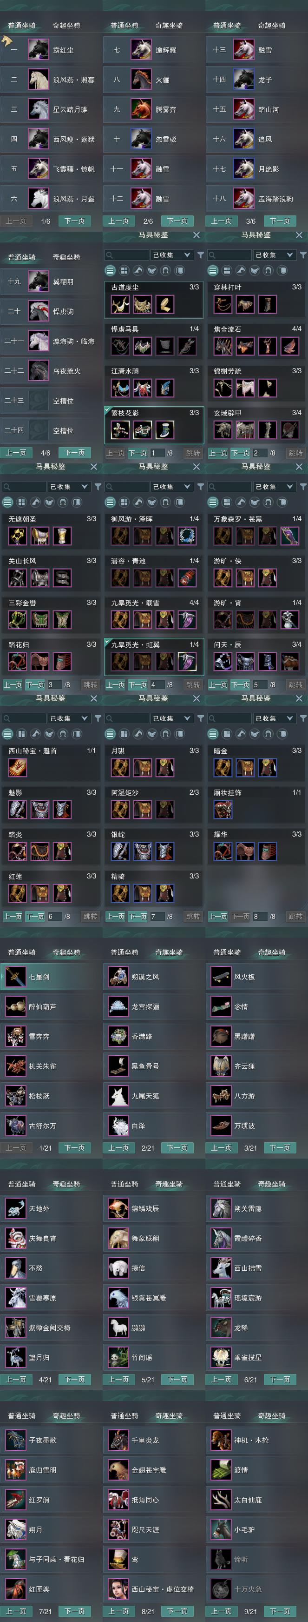The image size is (308, 1622).
Task: Select the empty slot 二十三 空槽位
Action: coord(50,401)
